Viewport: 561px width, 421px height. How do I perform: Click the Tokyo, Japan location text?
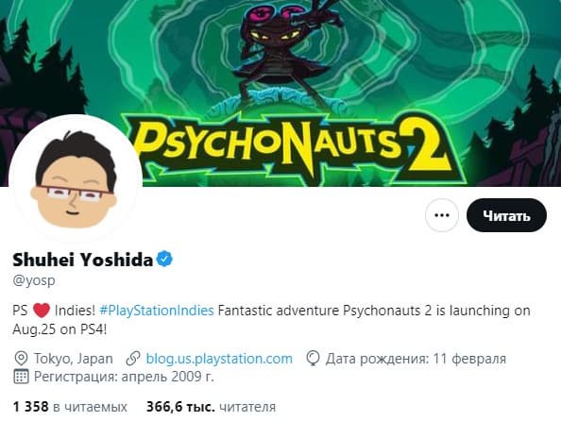[x=74, y=359]
